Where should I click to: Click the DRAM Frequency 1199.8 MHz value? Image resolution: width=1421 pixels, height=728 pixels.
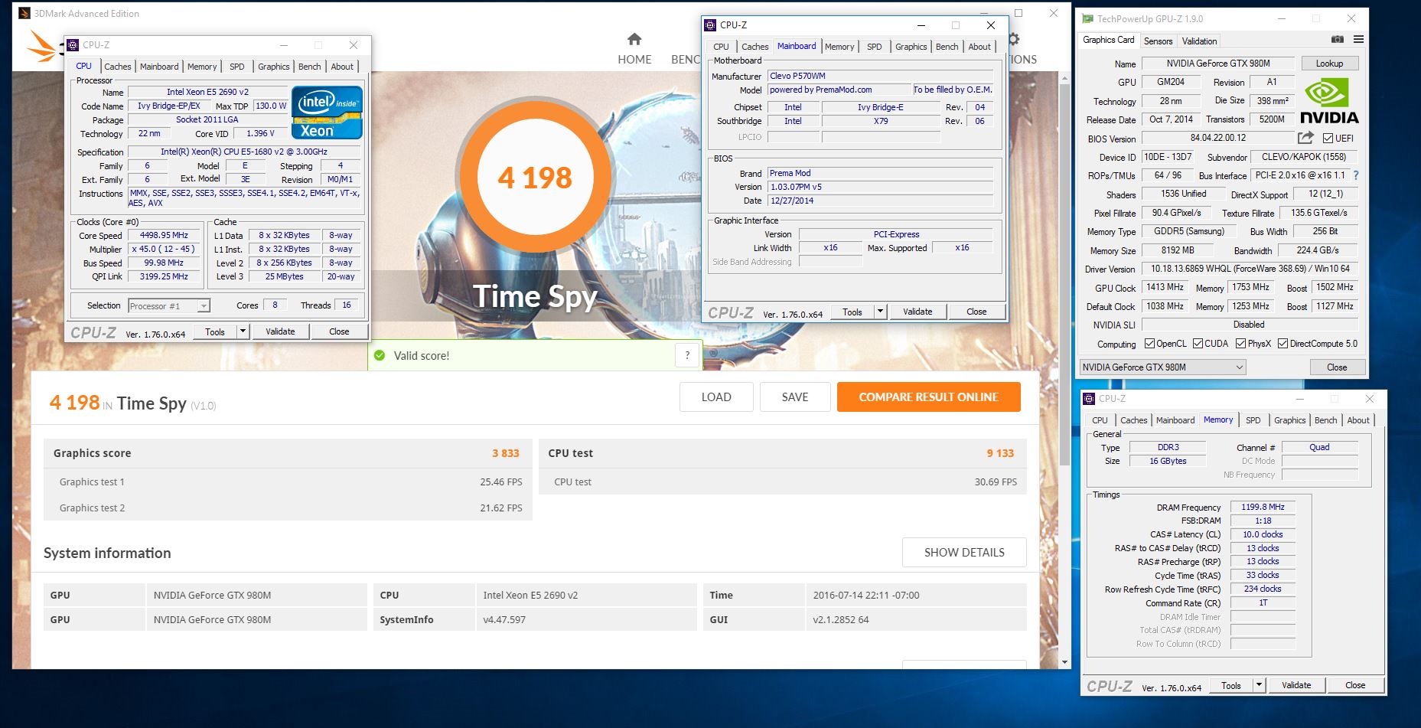coord(1263,507)
